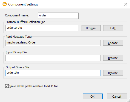The width and height of the screenshot is (130, 102).
Task: Choose a root message type
Action: click(113, 43)
